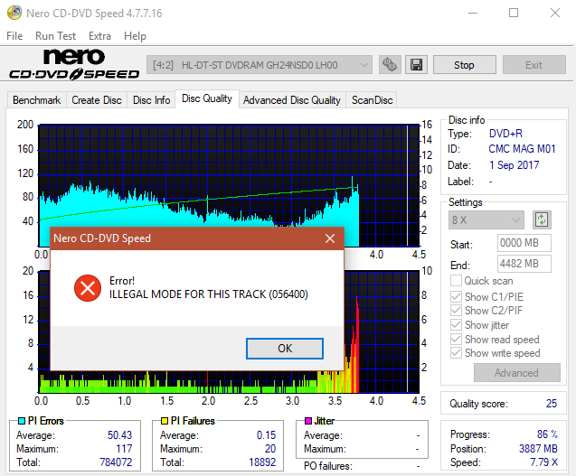The image size is (576, 476).
Task: Toggle the Show write speed checkbox
Action: tap(456, 353)
